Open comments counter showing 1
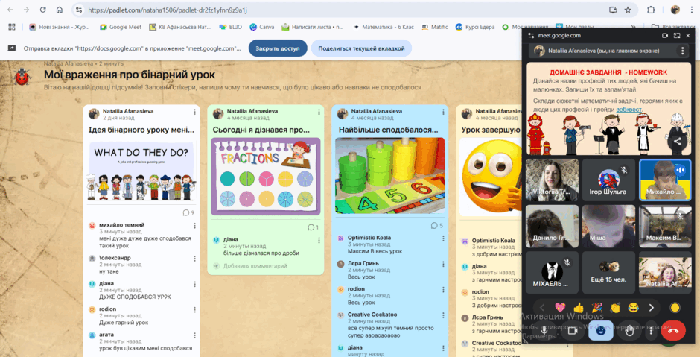Image resolution: width=700 pixels, height=357 pixels. pos(313,227)
